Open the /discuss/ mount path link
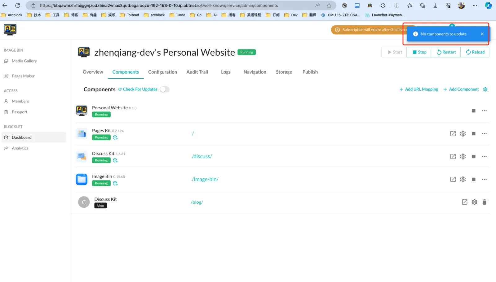 (x=202, y=157)
